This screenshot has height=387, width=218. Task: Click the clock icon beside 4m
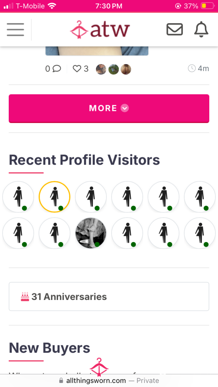[x=192, y=68]
